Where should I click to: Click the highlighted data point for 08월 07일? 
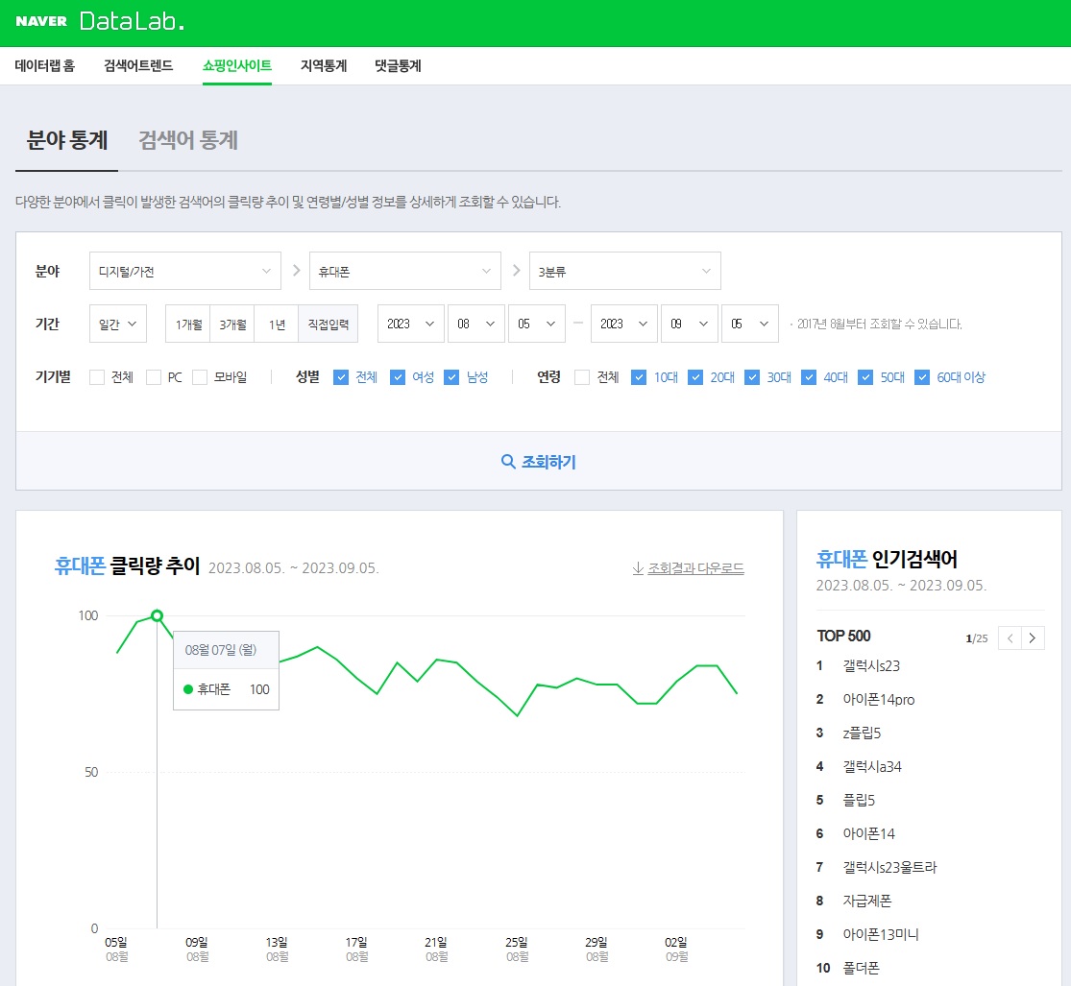point(156,616)
